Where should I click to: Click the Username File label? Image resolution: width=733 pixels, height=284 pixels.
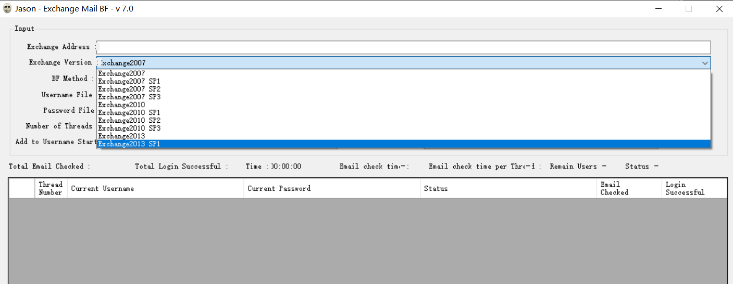pos(67,95)
